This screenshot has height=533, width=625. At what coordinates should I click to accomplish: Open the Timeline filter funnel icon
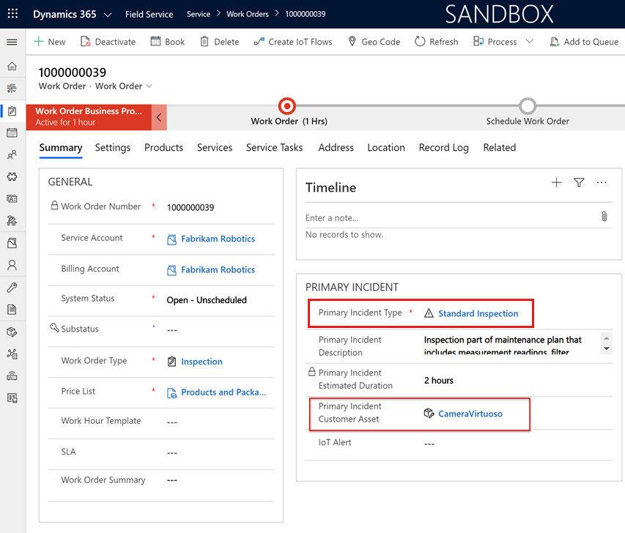pyautogui.click(x=579, y=182)
